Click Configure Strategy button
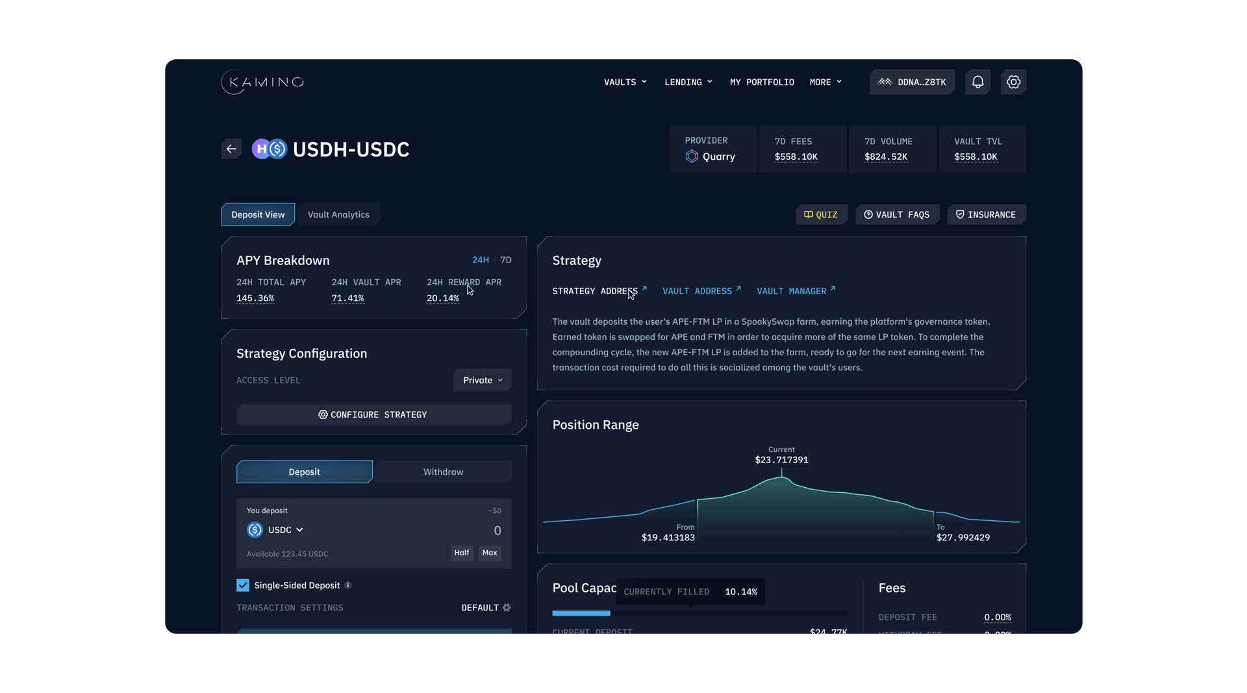This screenshot has height=693, width=1247. point(373,414)
